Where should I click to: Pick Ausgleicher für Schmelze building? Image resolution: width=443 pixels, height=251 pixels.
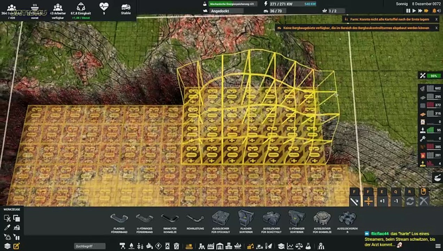pyautogui.click(x=322, y=222)
